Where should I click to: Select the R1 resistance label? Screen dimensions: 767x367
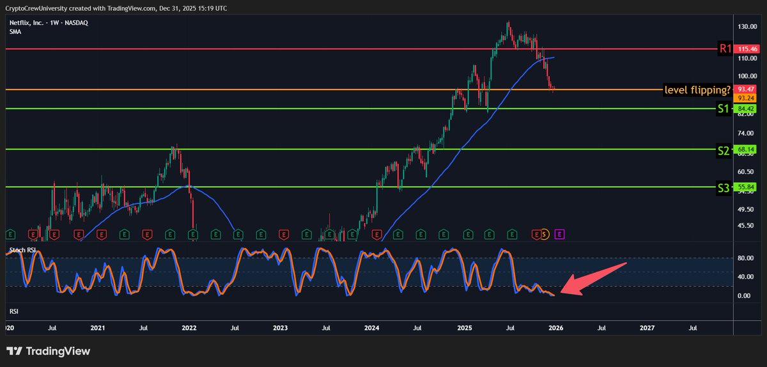[x=725, y=49]
